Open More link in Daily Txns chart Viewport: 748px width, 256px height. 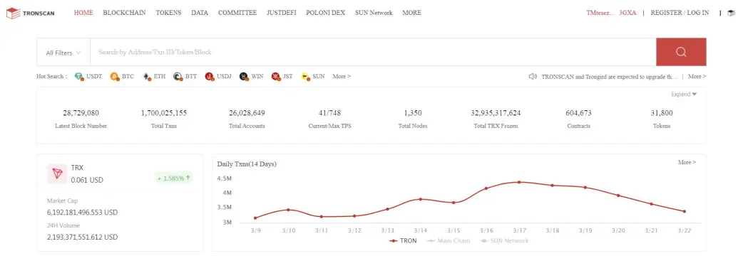[x=687, y=162]
